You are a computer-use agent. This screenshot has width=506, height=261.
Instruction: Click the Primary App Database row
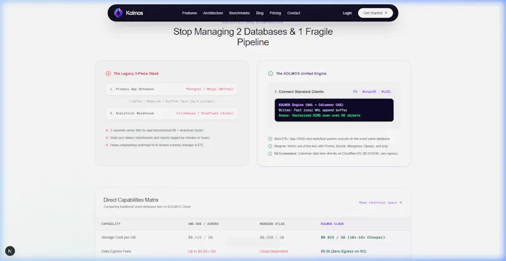(171, 89)
